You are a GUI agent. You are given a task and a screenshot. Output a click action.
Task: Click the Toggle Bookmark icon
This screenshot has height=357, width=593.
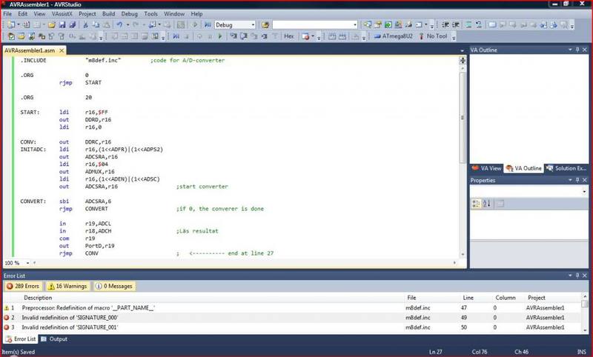492,25
